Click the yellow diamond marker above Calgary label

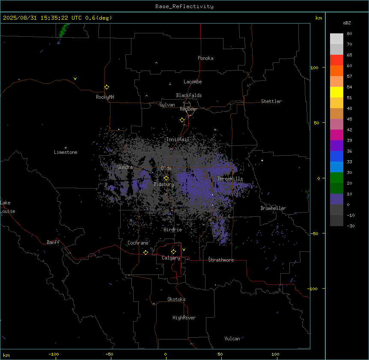[x=173, y=252]
